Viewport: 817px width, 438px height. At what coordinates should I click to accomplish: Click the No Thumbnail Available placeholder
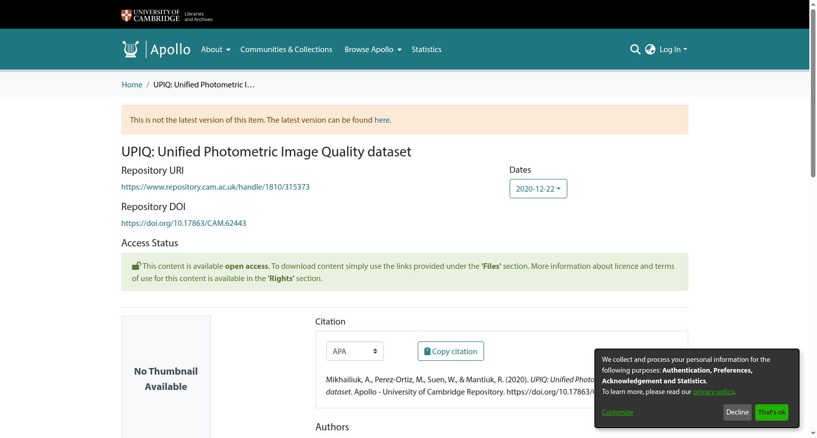tap(166, 379)
